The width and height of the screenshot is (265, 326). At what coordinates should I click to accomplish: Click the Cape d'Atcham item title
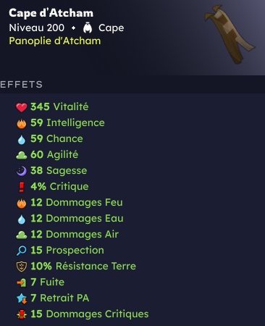[x=51, y=13]
